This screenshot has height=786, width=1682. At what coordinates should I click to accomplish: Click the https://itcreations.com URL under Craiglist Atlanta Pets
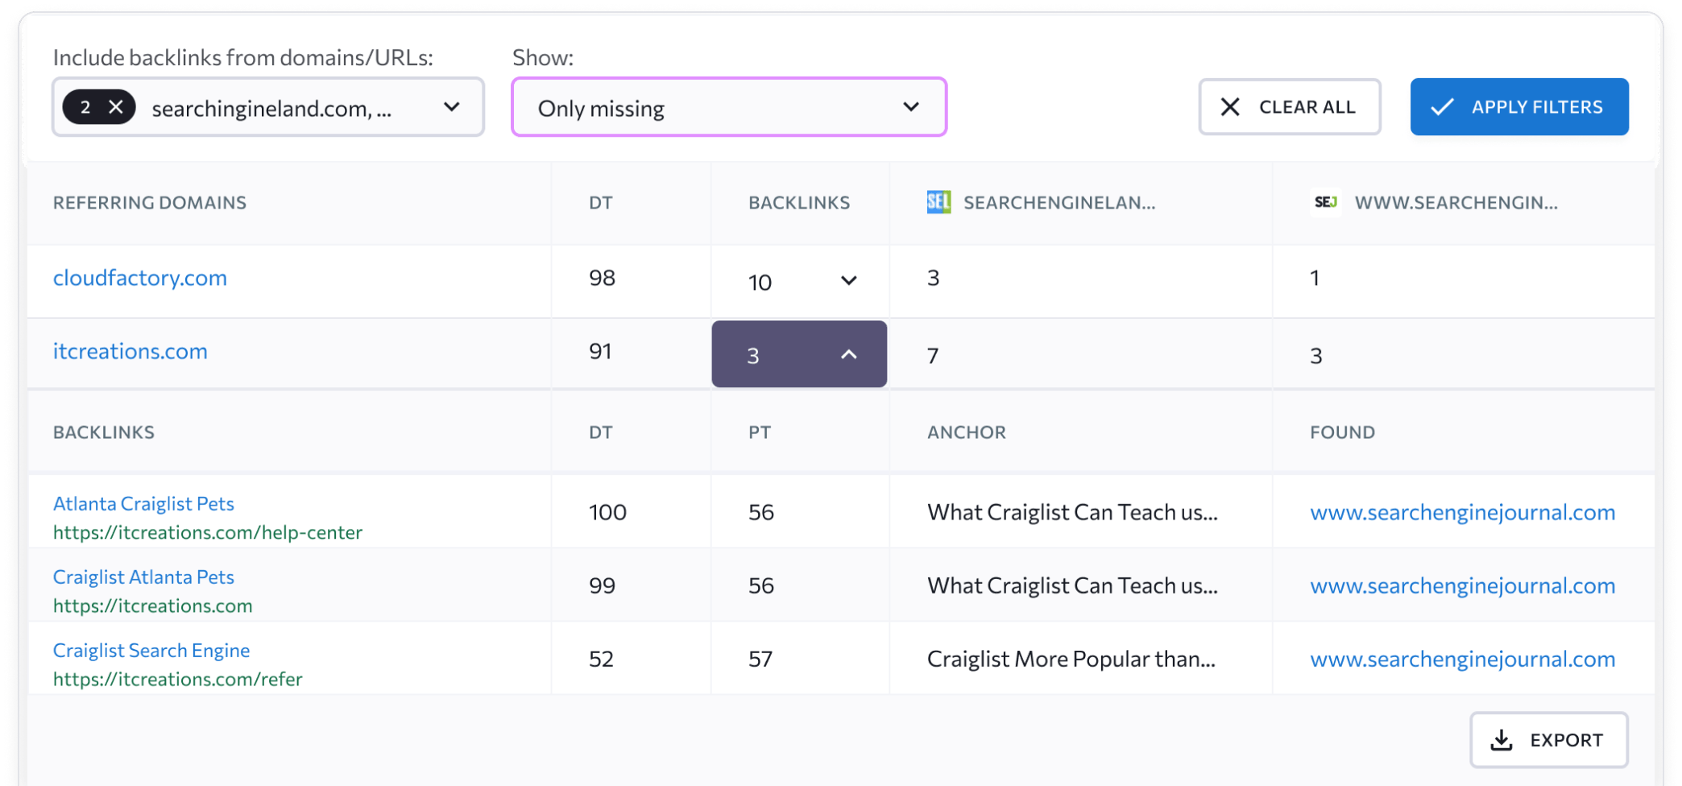coord(153,606)
